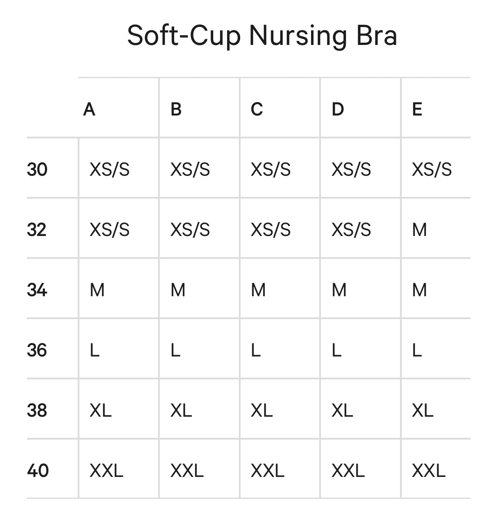This screenshot has width=492, height=512.
Task: Click the band size 40 row header
Action: point(38,471)
